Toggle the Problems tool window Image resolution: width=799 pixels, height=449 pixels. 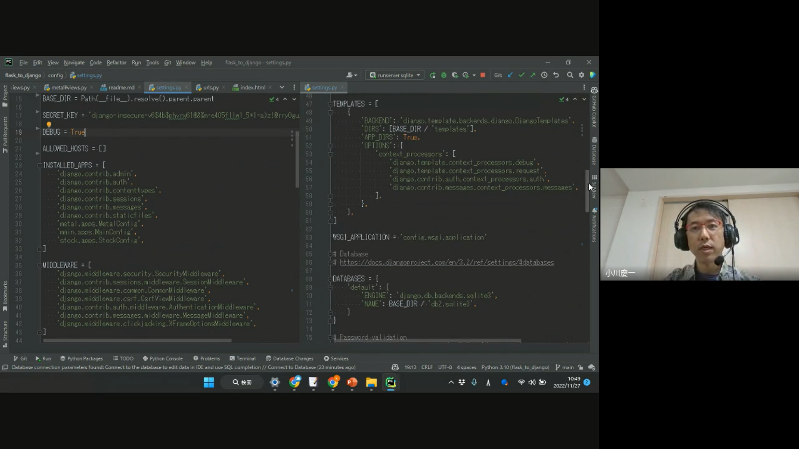point(206,358)
